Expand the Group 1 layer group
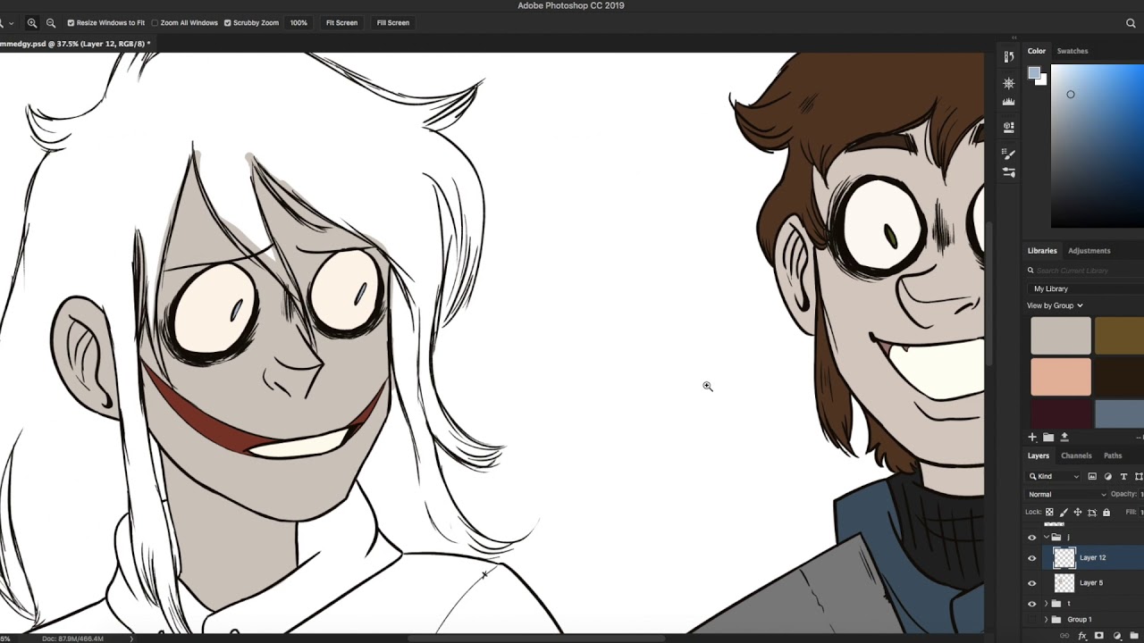Screen dimensions: 1144x643 (x=1046, y=619)
